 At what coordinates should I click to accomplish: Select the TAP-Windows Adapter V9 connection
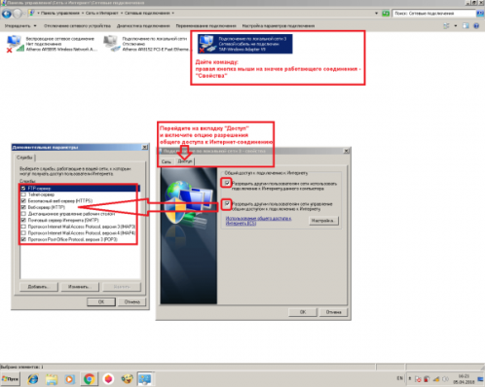[x=245, y=44]
